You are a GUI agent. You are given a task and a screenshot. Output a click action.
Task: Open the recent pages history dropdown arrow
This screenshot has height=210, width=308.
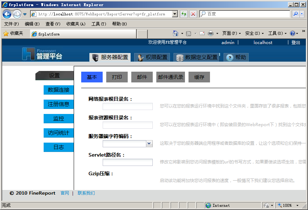(x=25, y=14)
